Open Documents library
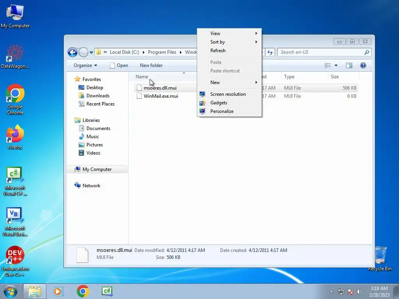The image size is (399, 299). point(95,128)
